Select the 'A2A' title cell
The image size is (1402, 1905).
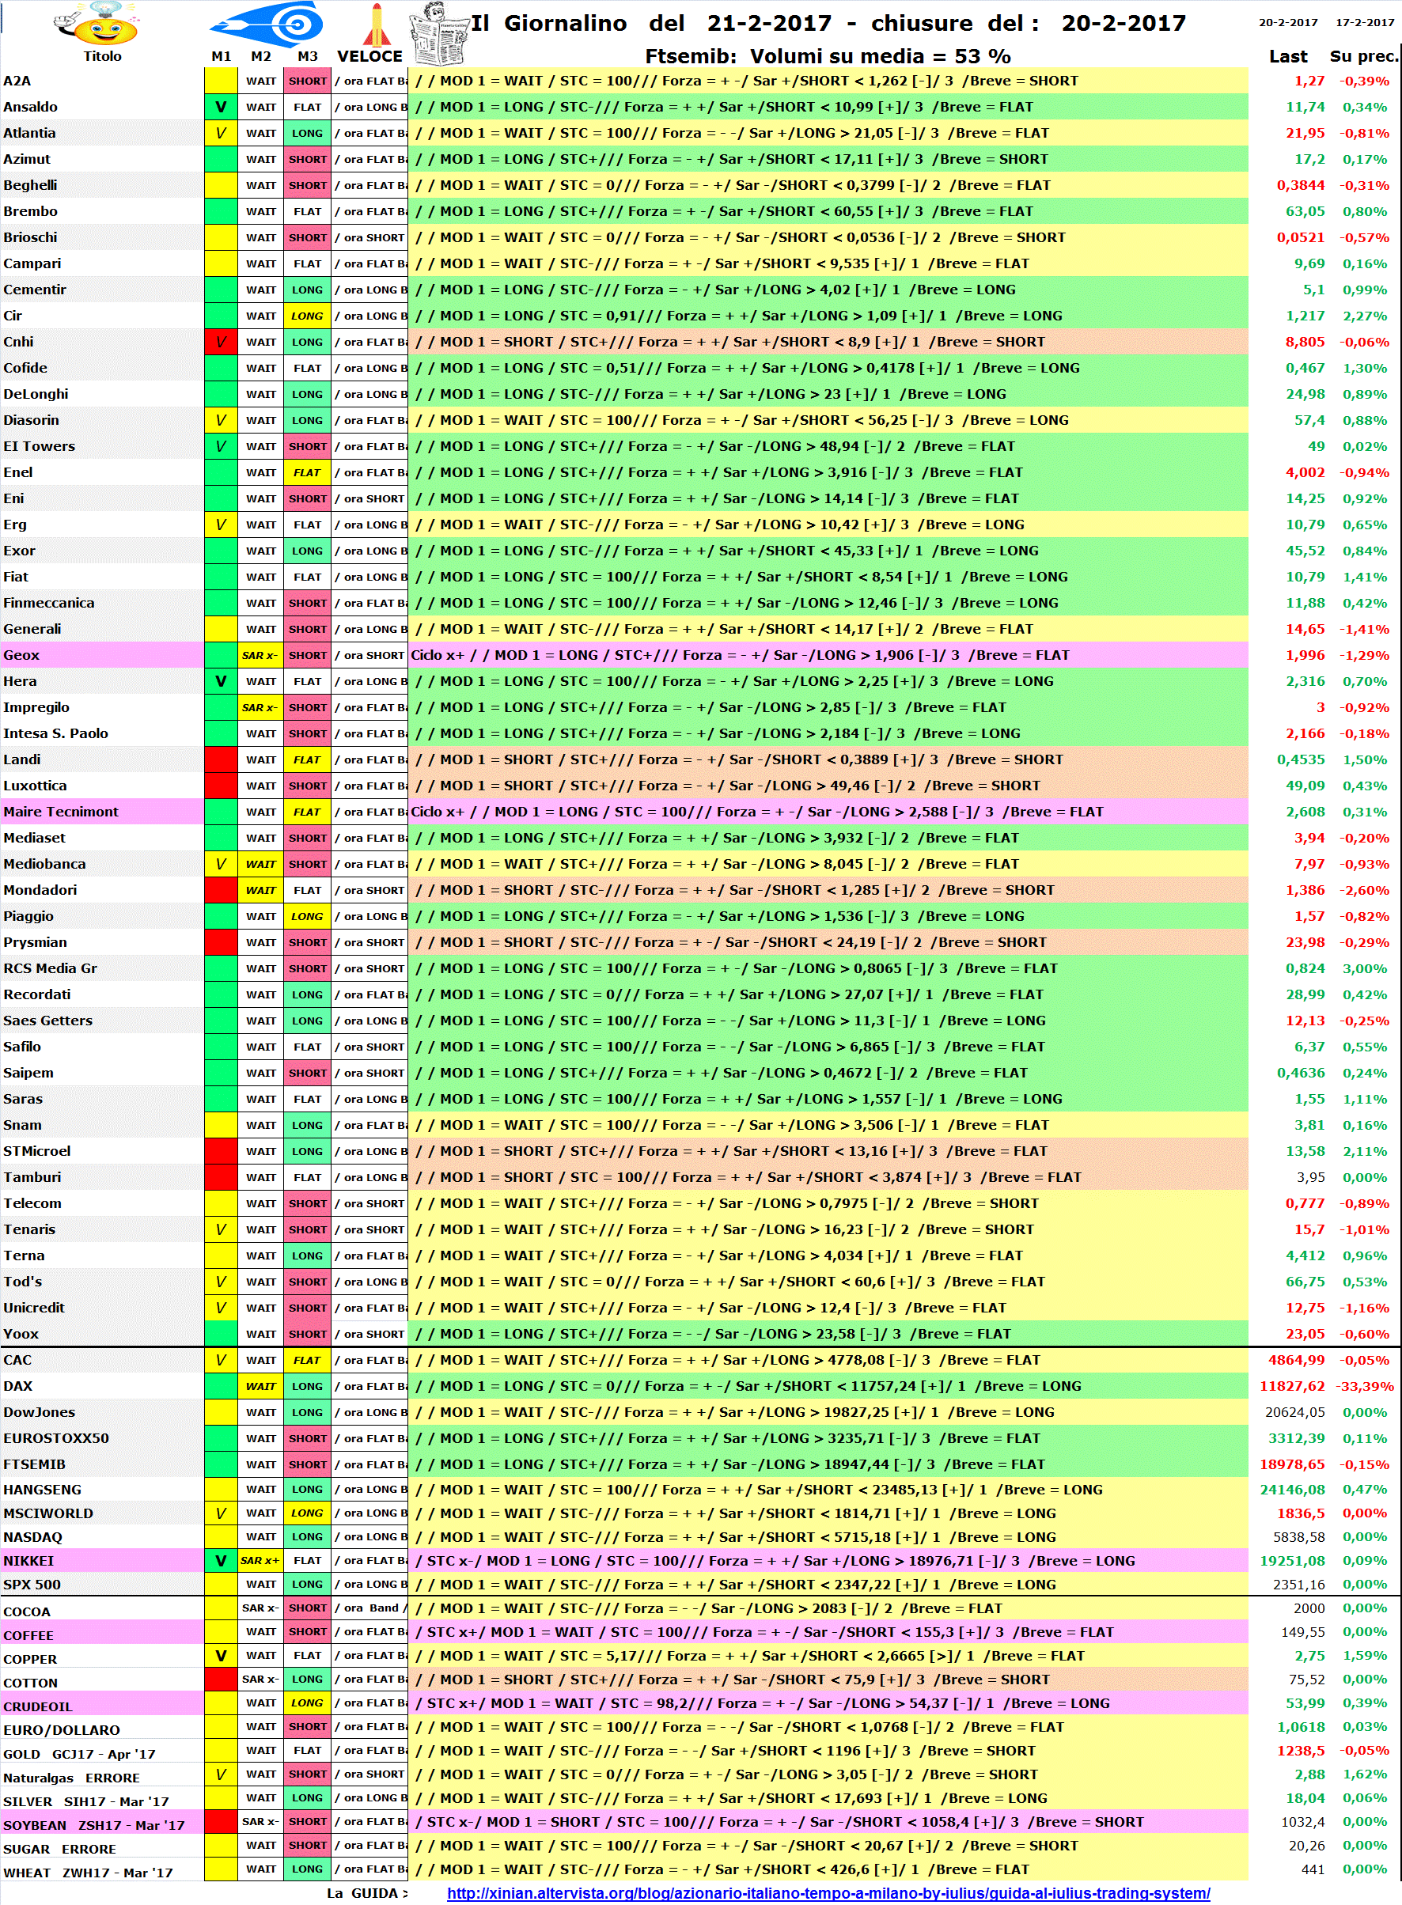coord(102,81)
